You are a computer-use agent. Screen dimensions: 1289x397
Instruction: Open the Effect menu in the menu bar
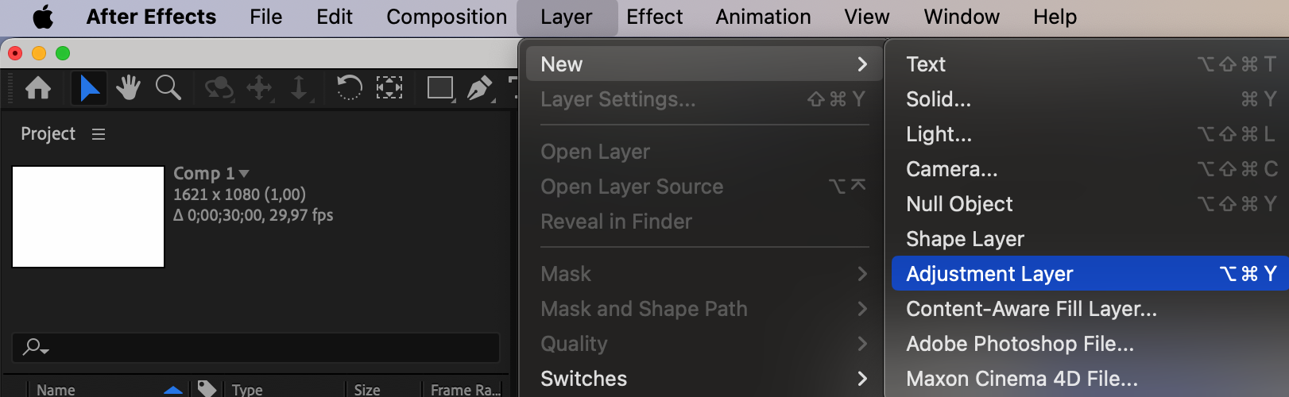click(x=654, y=17)
